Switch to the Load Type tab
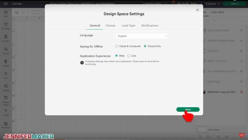 click(x=128, y=26)
